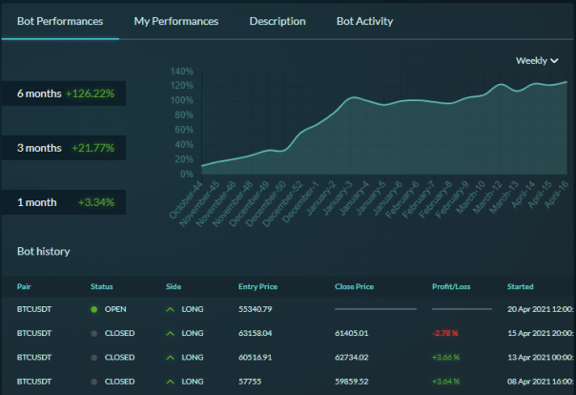Click the chevron next to Weekly

[554, 61]
